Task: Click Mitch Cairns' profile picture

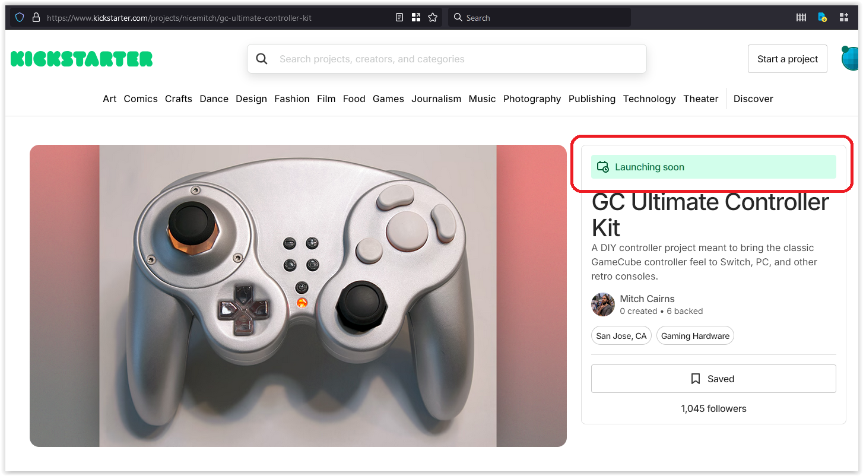Action: pos(603,304)
